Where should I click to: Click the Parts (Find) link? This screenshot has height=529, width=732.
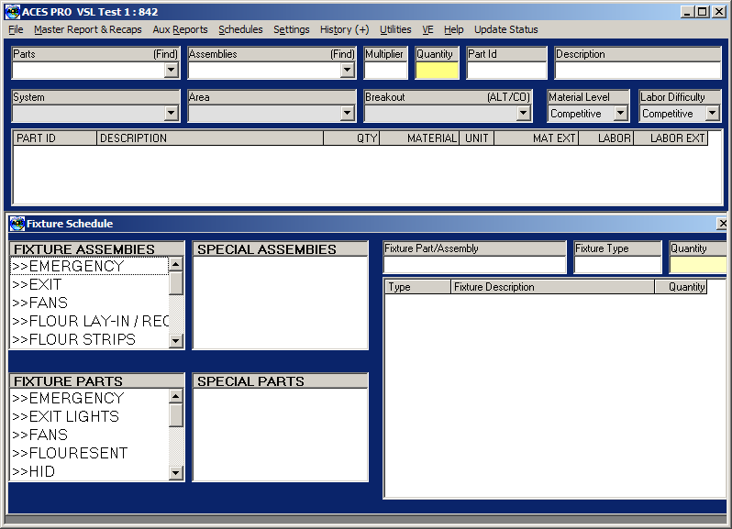[165, 54]
